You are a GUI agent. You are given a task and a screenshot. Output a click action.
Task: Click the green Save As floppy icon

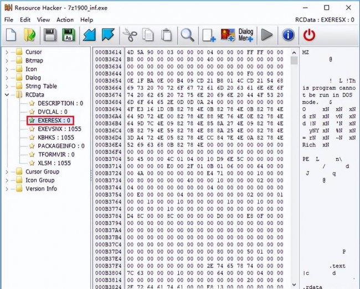tap(69, 35)
